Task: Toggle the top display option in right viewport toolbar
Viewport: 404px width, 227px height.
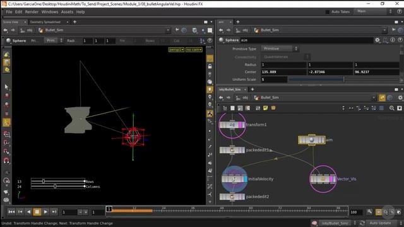Action: pos(210,59)
